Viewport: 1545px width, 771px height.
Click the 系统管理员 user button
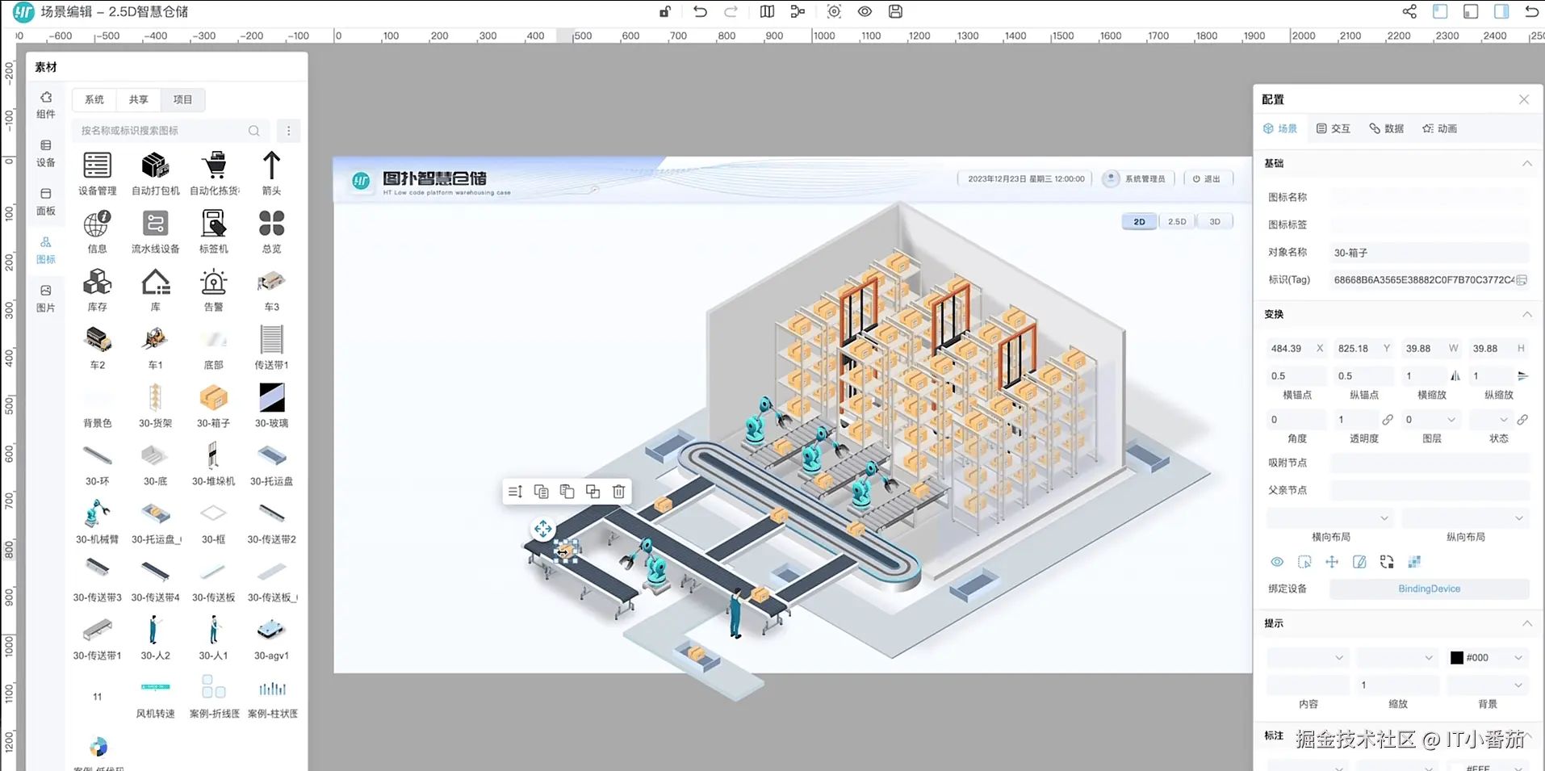[1137, 179]
